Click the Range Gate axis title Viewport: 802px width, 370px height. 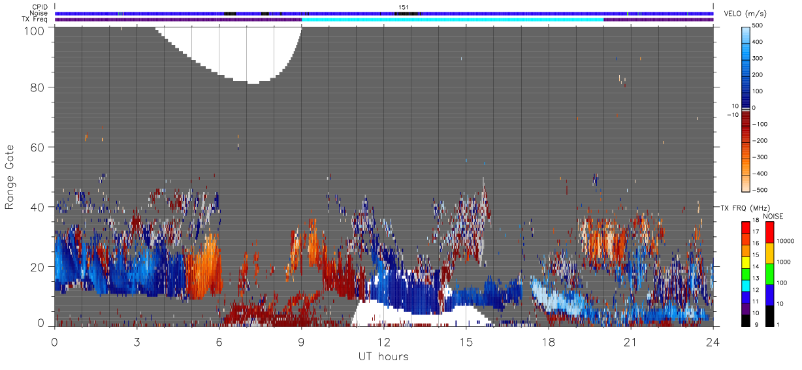[x=10, y=176]
